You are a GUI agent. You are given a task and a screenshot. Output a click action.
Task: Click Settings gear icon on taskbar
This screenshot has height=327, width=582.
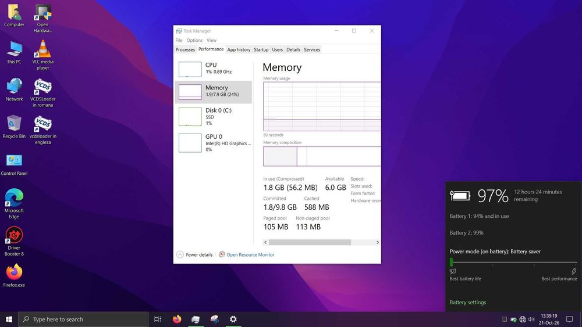tap(233, 319)
